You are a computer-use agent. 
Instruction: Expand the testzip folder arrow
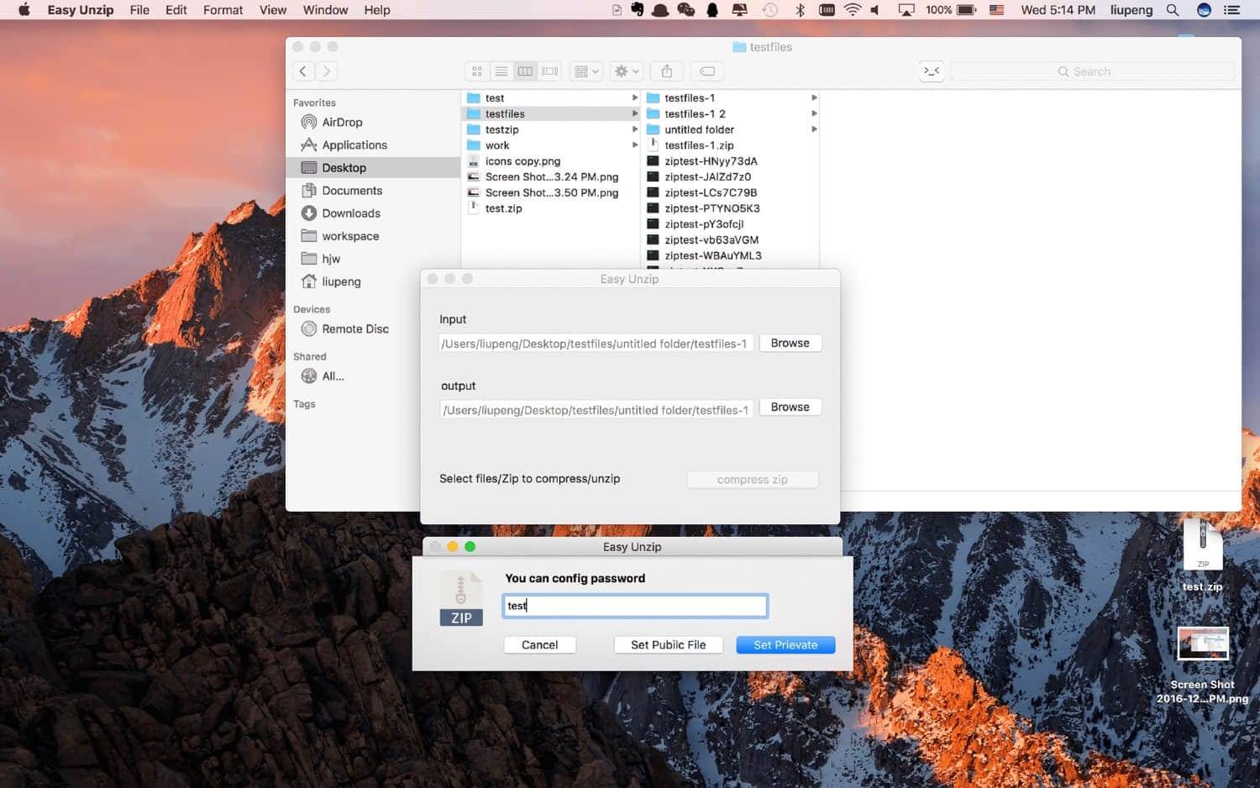click(x=635, y=129)
